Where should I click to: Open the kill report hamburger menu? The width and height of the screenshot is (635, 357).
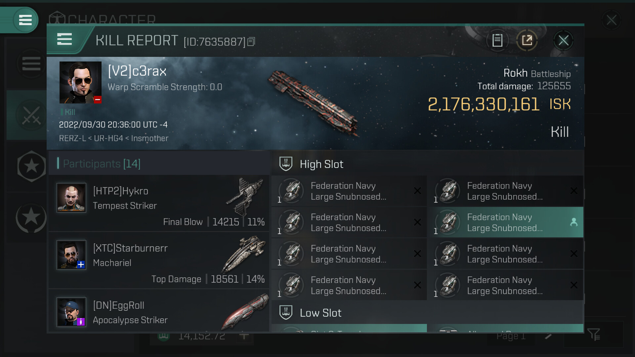coord(64,39)
